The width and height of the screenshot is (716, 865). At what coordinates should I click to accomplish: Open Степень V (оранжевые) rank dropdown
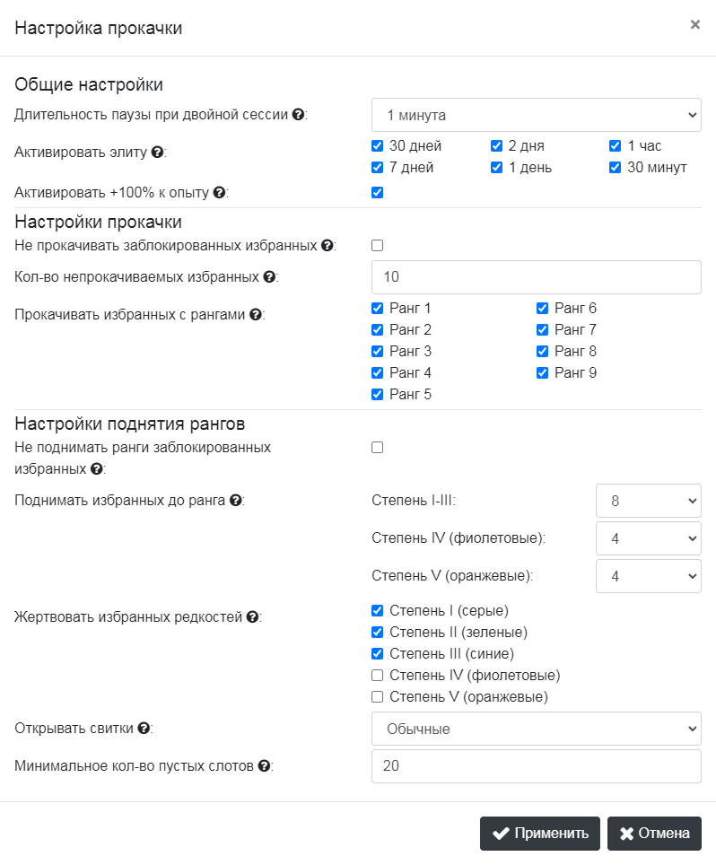tap(649, 576)
